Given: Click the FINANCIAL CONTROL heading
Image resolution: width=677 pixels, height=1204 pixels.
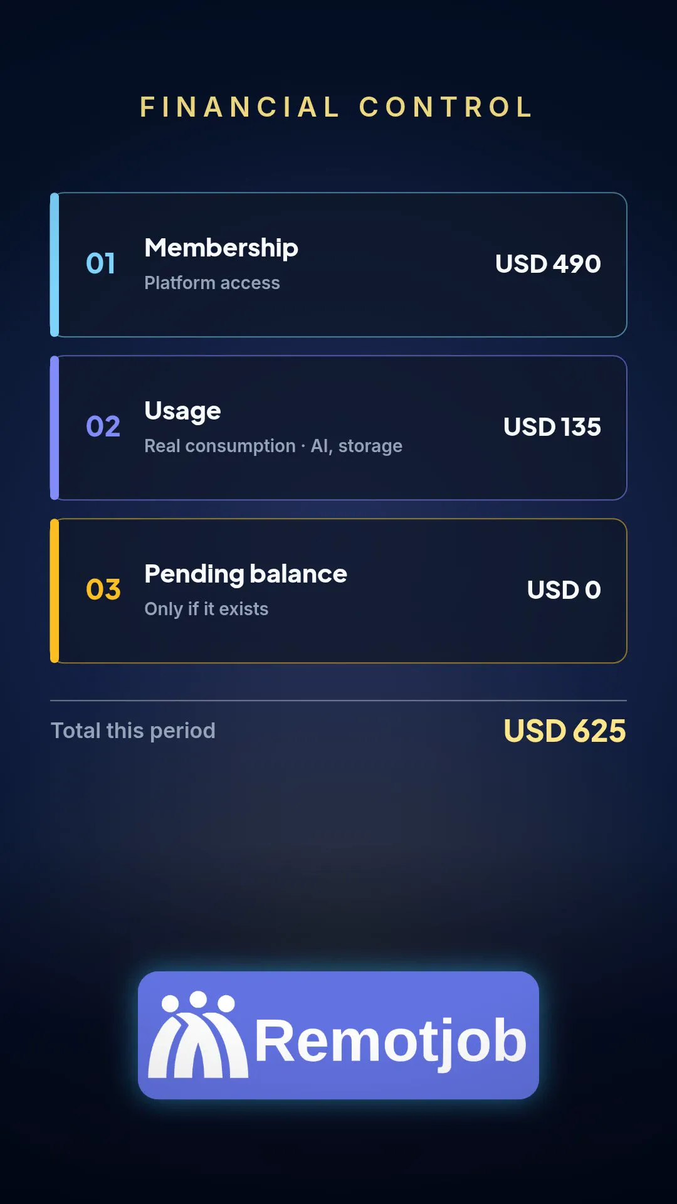Looking at the screenshot, I should click(x=337, y=107).
